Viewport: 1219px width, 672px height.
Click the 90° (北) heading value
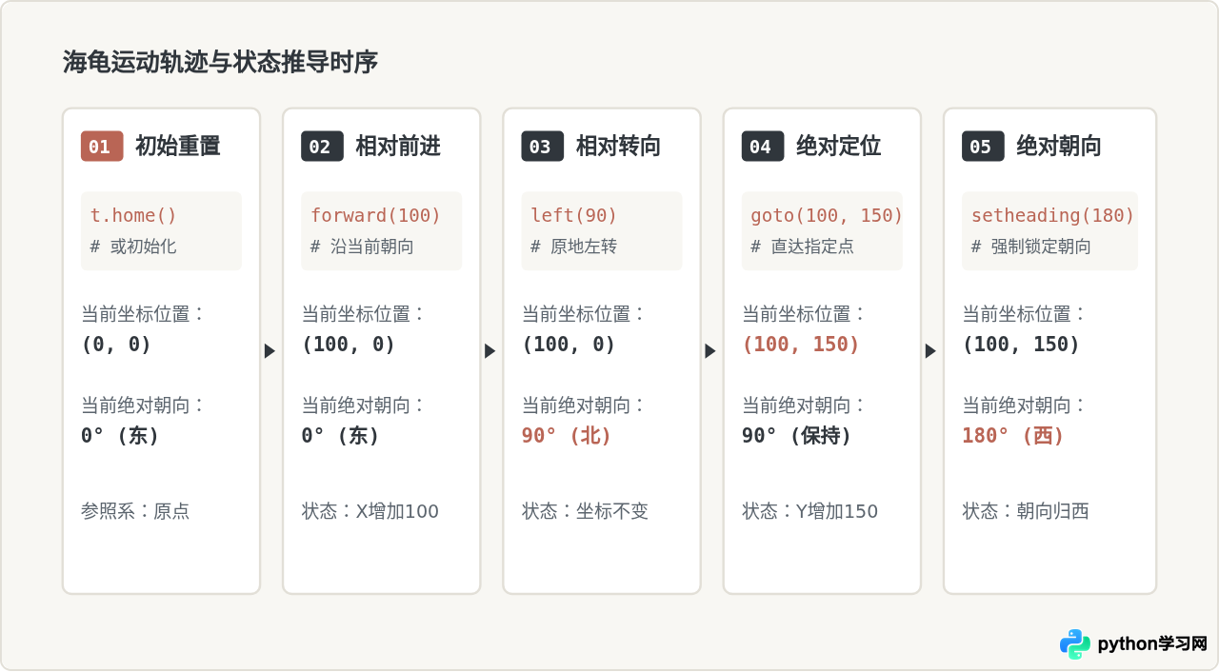(x=566, y=436)
